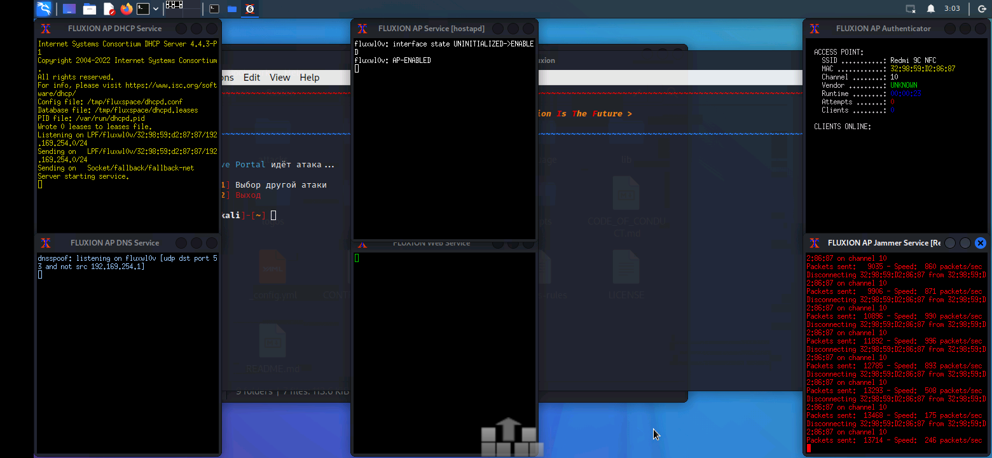
Task: Click the "Выбор другой атаки" option text
Action: click(x=281, y=185)
